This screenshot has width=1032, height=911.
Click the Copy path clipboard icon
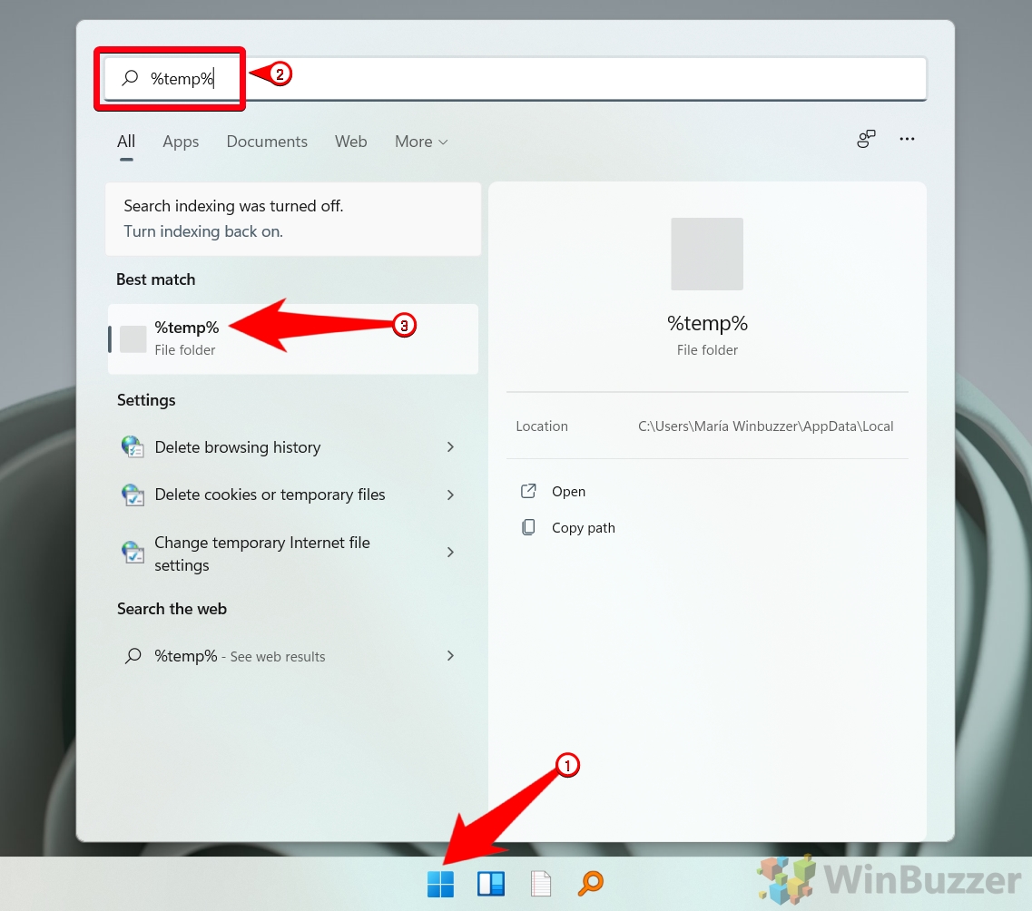point(528,527)
